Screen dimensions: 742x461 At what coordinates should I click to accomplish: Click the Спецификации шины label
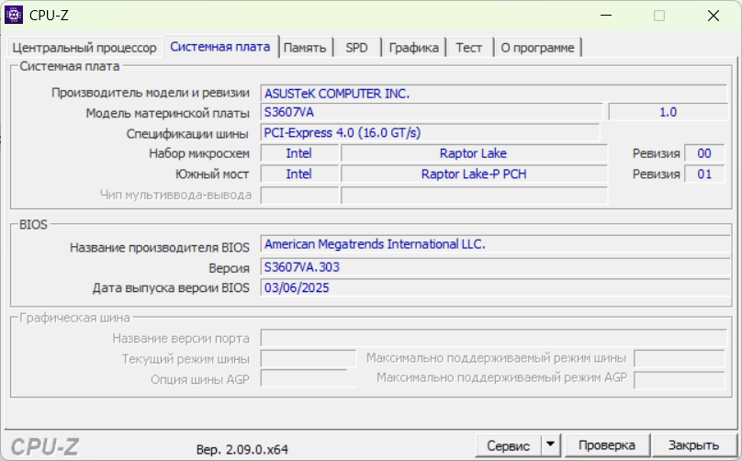point(187,134)
